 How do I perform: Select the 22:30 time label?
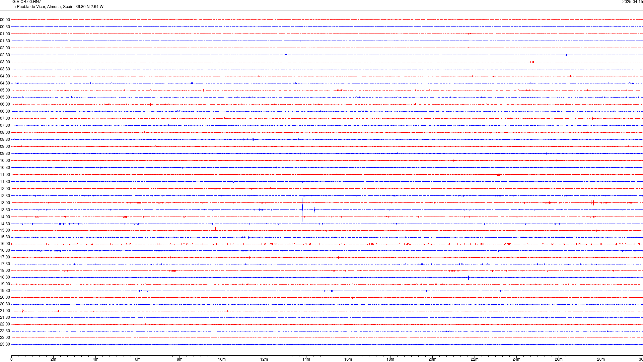click(5, 331)
